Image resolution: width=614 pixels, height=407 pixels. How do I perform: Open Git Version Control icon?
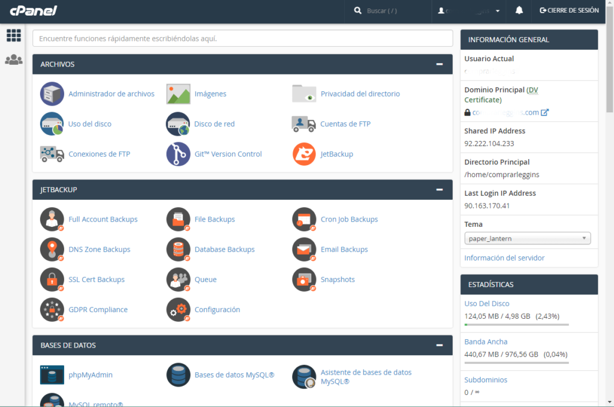tap(177, 154)
